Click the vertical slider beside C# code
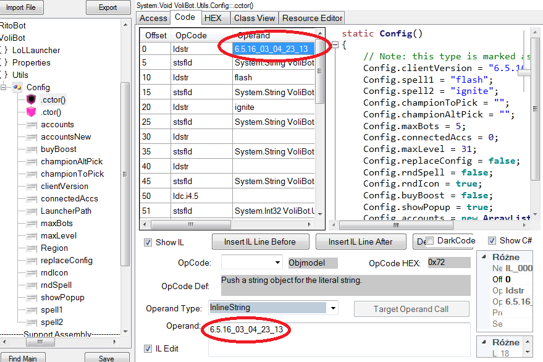Viewport: 543px width, 362px height. tap(524, 73)
